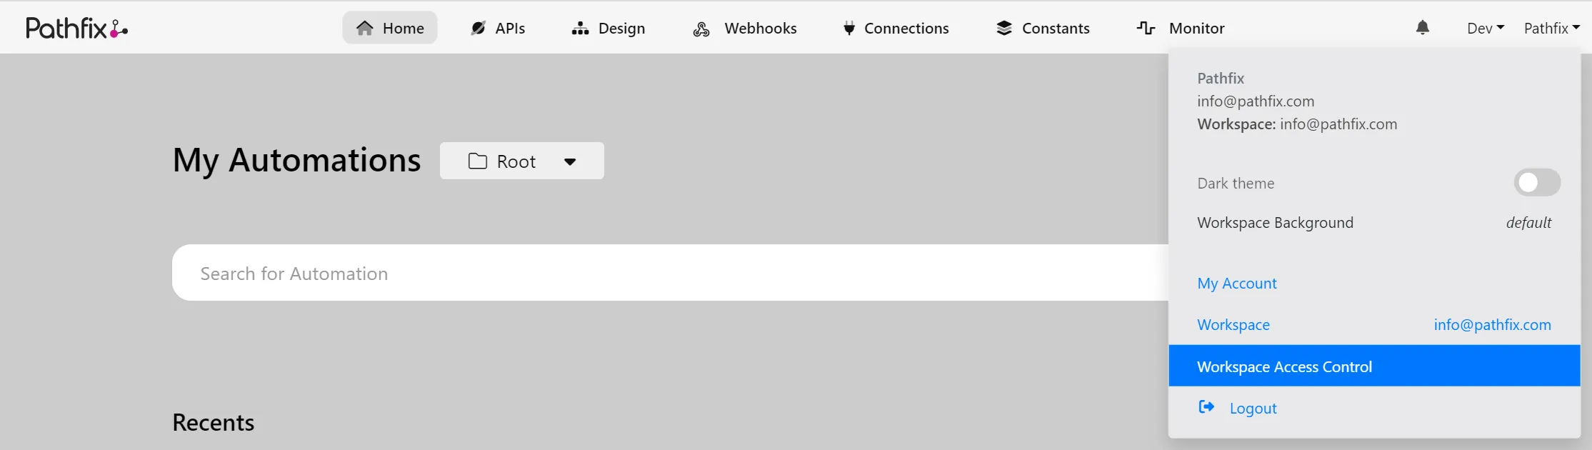Open the APIs tab
Image resolution: width=1592 pixels, height=450 pixels.
tap(498, 28)
